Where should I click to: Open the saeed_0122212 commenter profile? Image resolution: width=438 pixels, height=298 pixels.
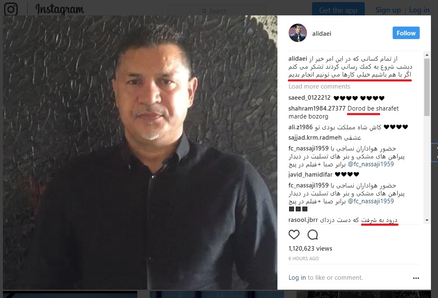point(309,98)
